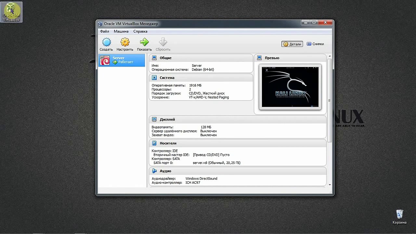Click the Аудио speaker section icon
The width and height of the screenshot is (416, 234).
tap(154, 171)
